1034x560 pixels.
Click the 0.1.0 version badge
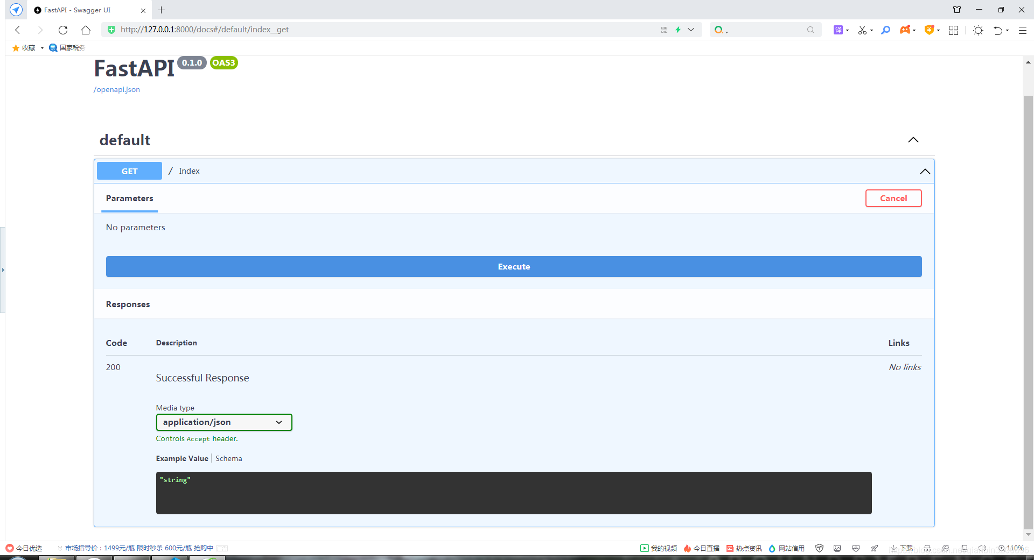pos(192,63)
